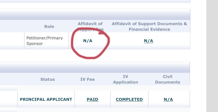Select the circled N/A Affidavit fee value

[x=88, y=41]
